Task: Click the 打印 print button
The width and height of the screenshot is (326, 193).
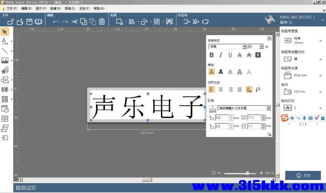Action: pos(303,175)
